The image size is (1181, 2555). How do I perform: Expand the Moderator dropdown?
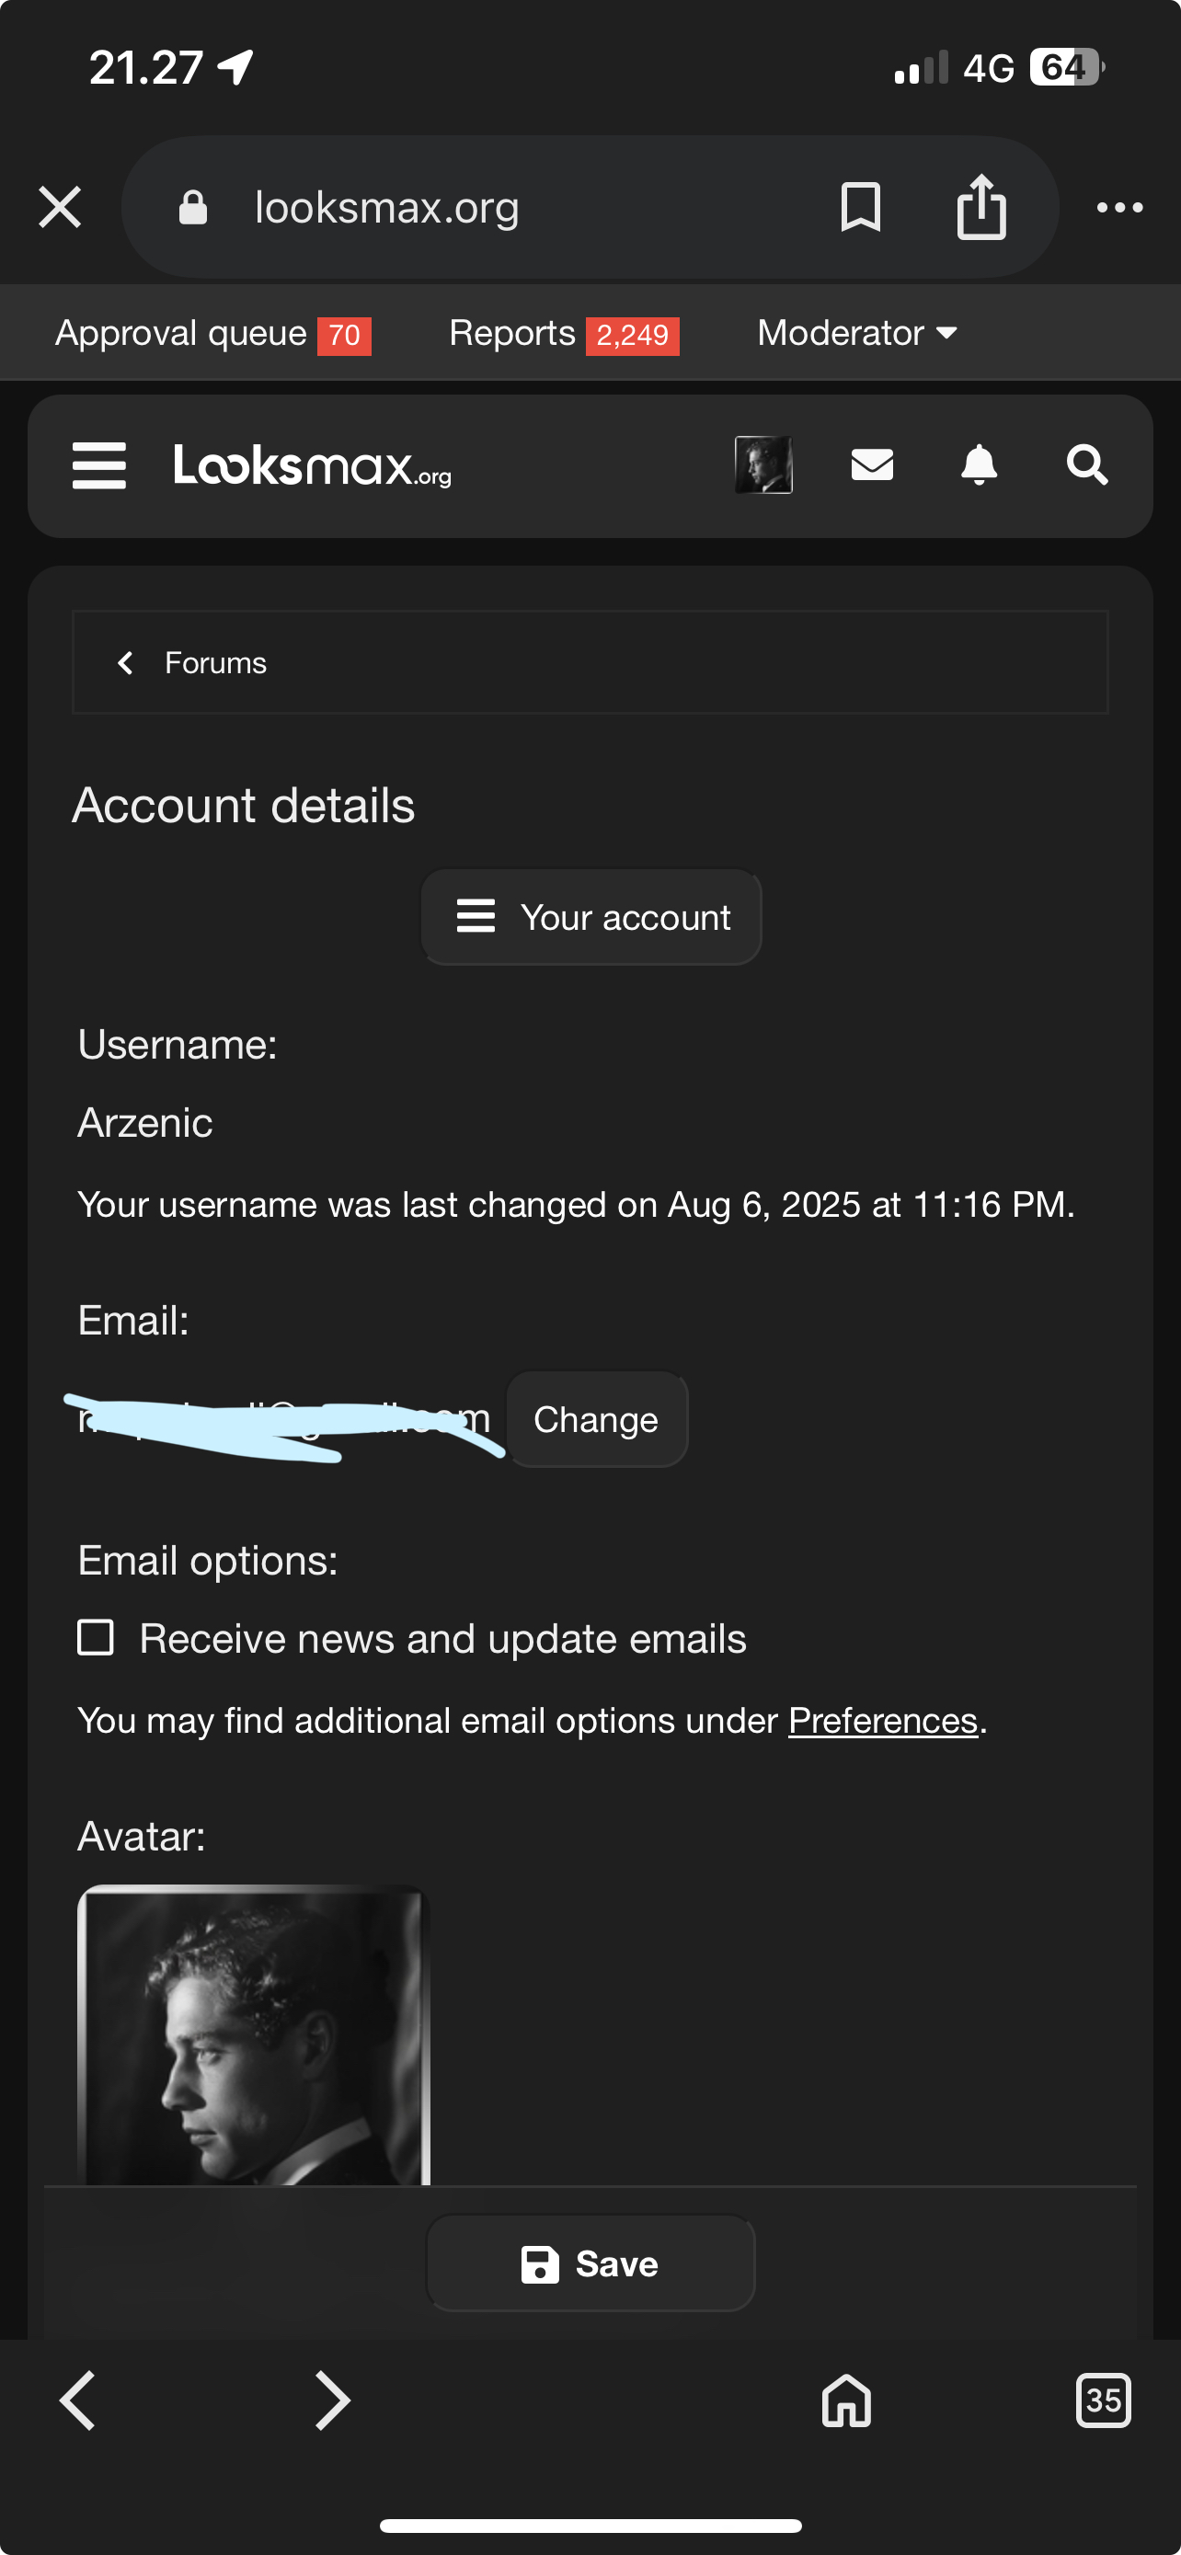click(856, 333)
